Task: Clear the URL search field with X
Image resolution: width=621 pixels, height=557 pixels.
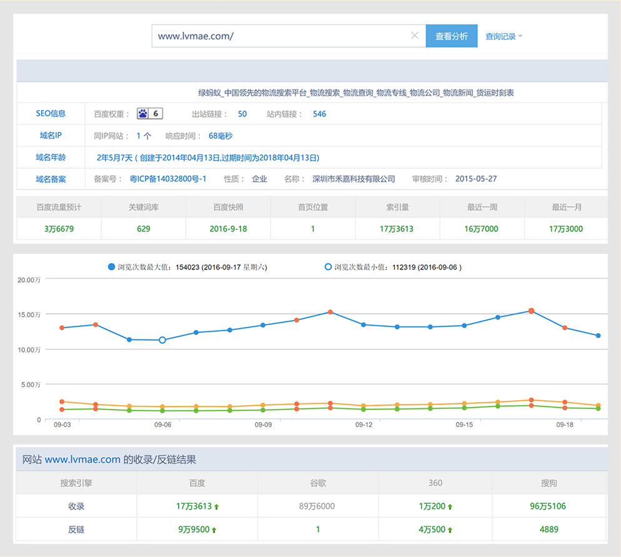Action: (415, 36)
